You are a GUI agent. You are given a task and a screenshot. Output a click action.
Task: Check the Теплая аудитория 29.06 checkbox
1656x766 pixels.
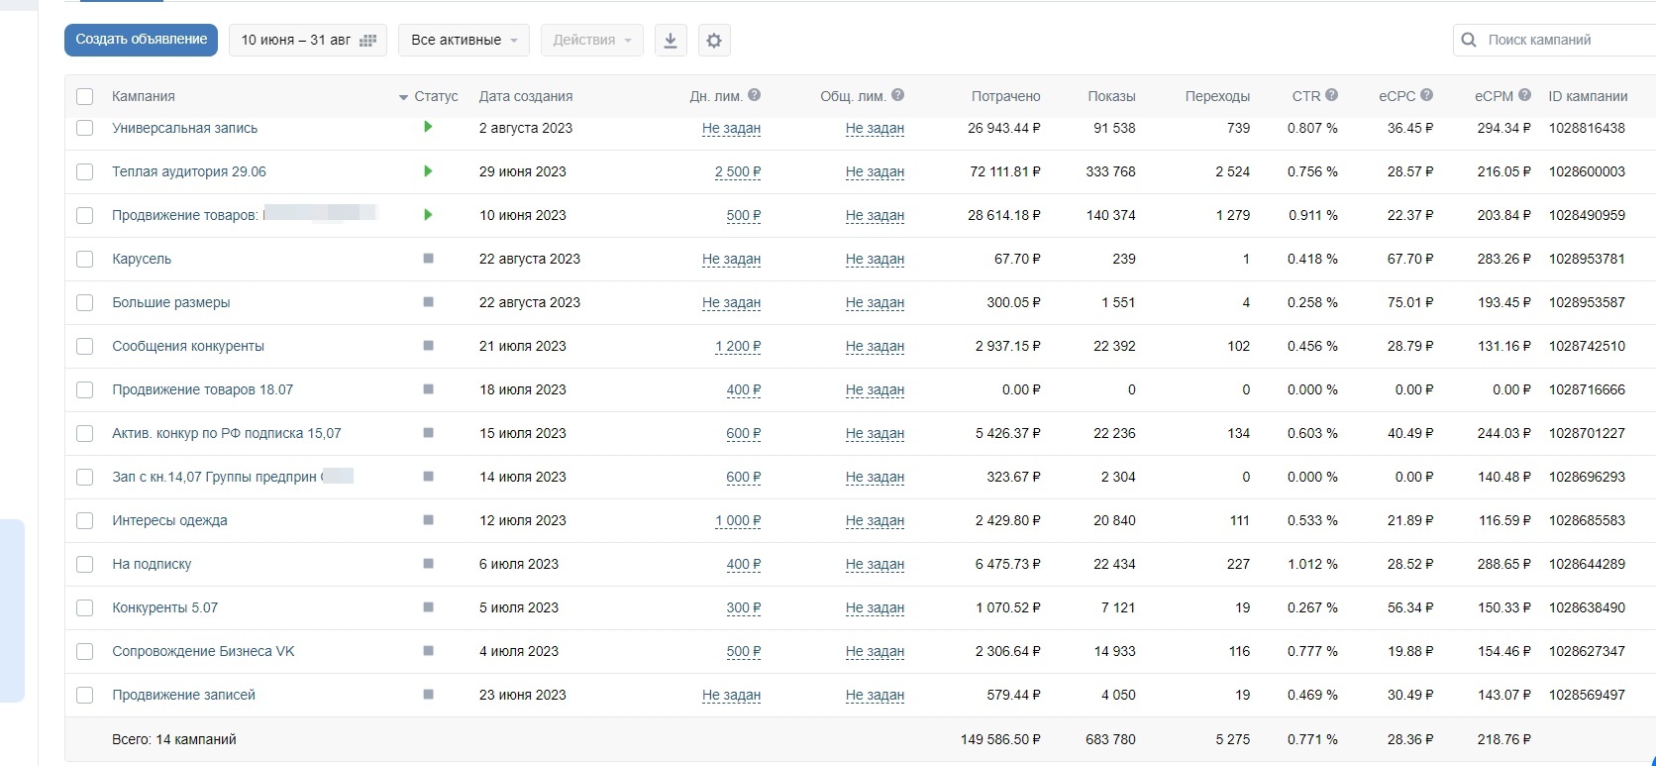[85, 171]
